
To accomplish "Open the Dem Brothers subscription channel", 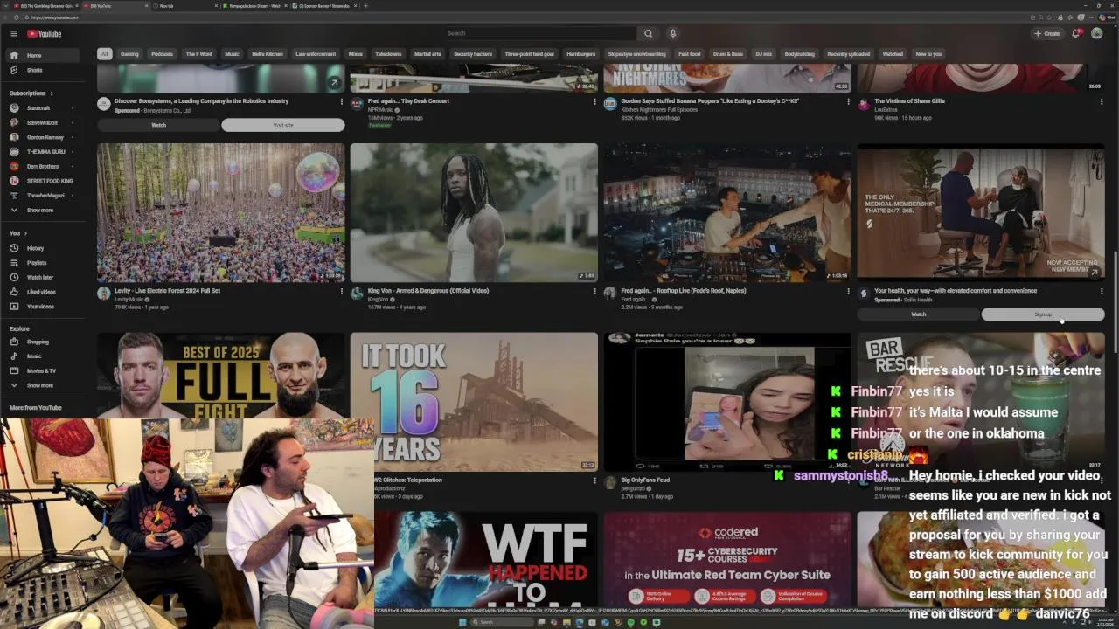I will coord(44,166).
